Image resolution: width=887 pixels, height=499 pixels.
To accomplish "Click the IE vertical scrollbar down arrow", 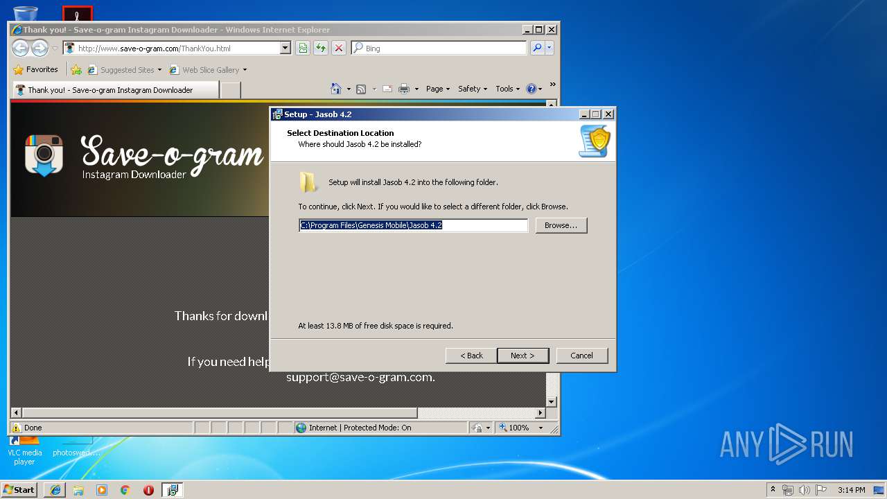I will tap(552, 402).
